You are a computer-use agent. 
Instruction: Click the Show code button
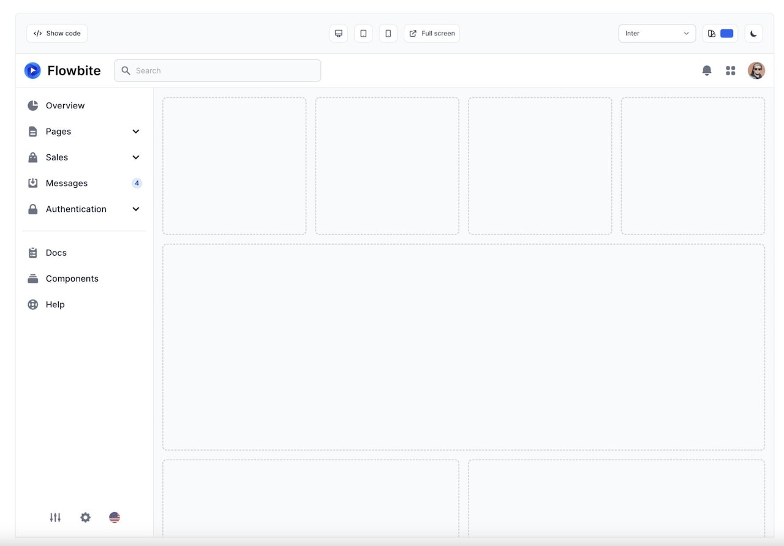[x=56, y=33]
